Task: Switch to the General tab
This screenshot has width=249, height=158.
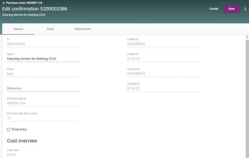Action: (x=18, y=29)
